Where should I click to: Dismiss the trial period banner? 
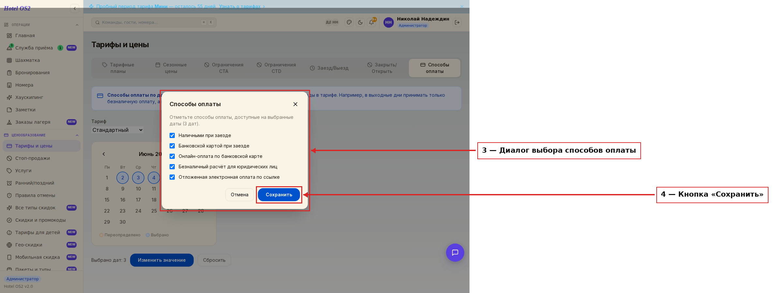click(462, 7)
